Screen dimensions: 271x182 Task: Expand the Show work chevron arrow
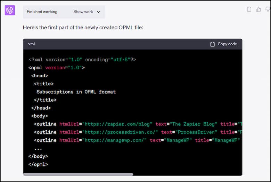98,12
